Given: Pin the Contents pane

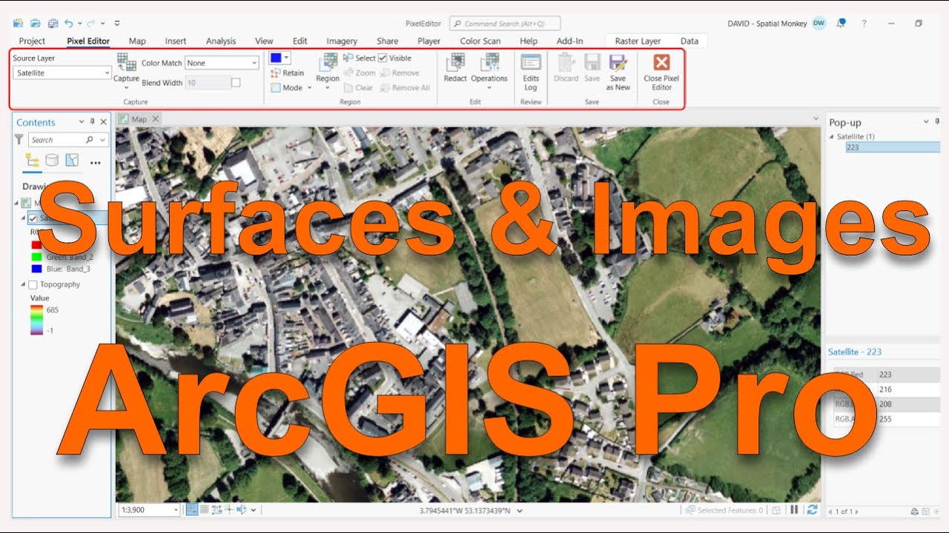Looking at the screenshot, I should [x=92, y=122].
